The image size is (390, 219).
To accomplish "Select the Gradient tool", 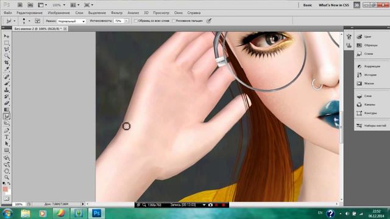I will [7, 109].
